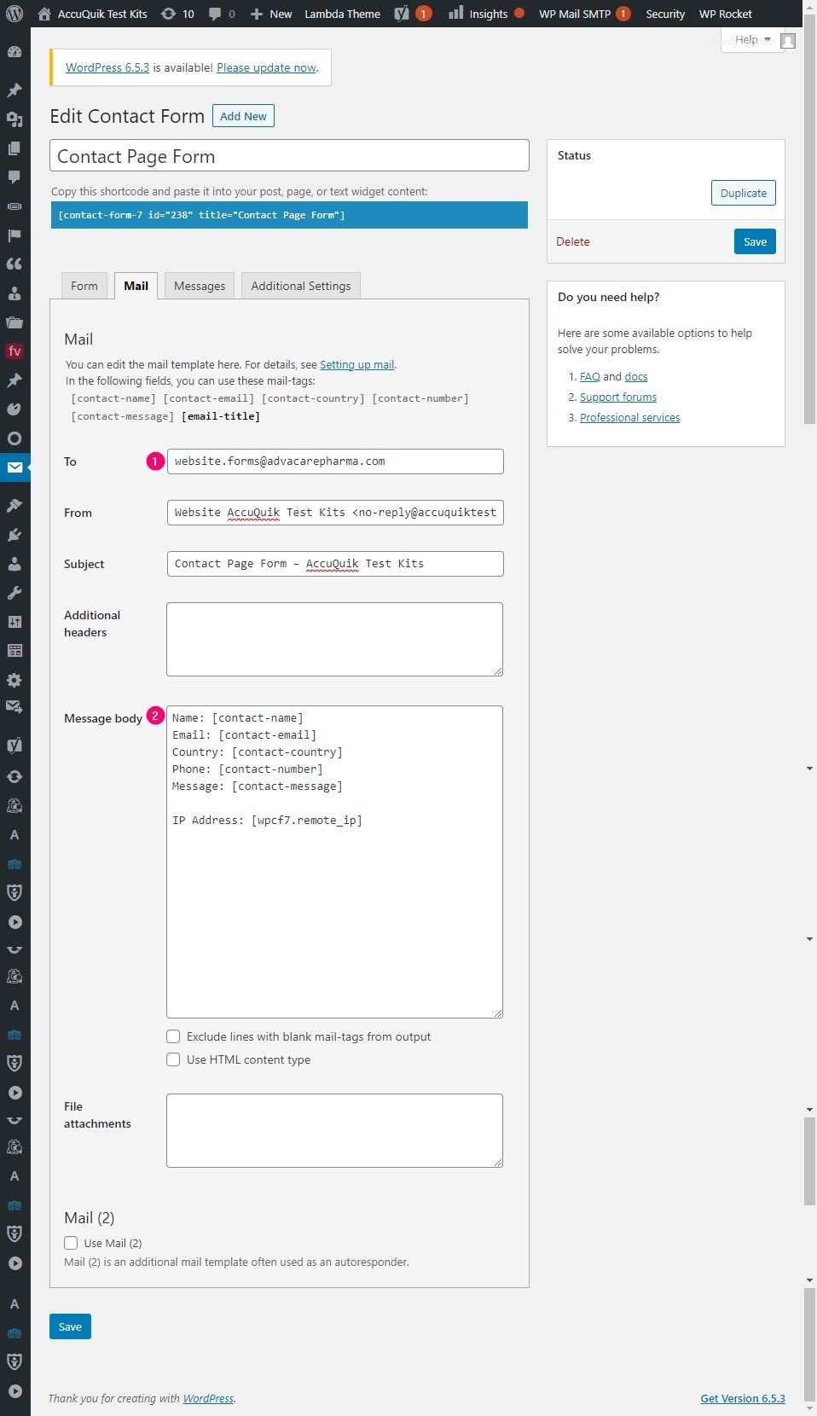Click into the Message body textarea
This screenshot has height=1416, width=817.
click(334, 862)
